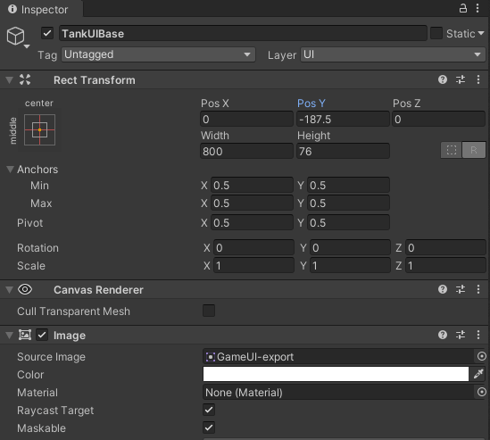
Task: Uncheck the Raycast Target checkbox
Action: pos(209,410)
